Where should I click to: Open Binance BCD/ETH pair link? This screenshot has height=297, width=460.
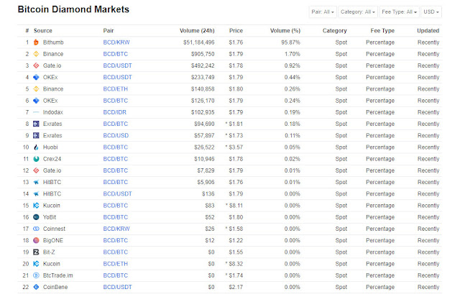coord(115,89)
